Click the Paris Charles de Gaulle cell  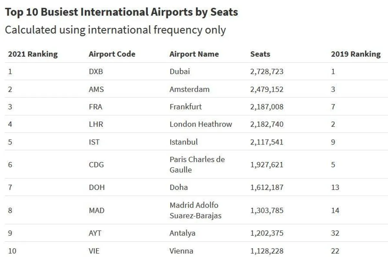(x=197, y=164)
